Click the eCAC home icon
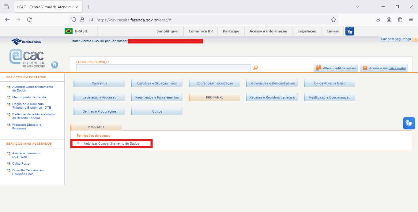 coord(55,65)
